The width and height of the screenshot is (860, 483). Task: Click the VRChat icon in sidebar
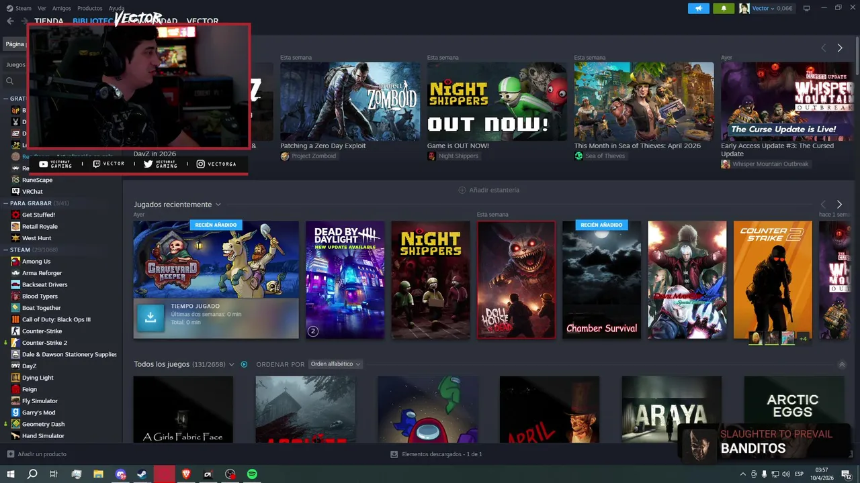[15, 191]
